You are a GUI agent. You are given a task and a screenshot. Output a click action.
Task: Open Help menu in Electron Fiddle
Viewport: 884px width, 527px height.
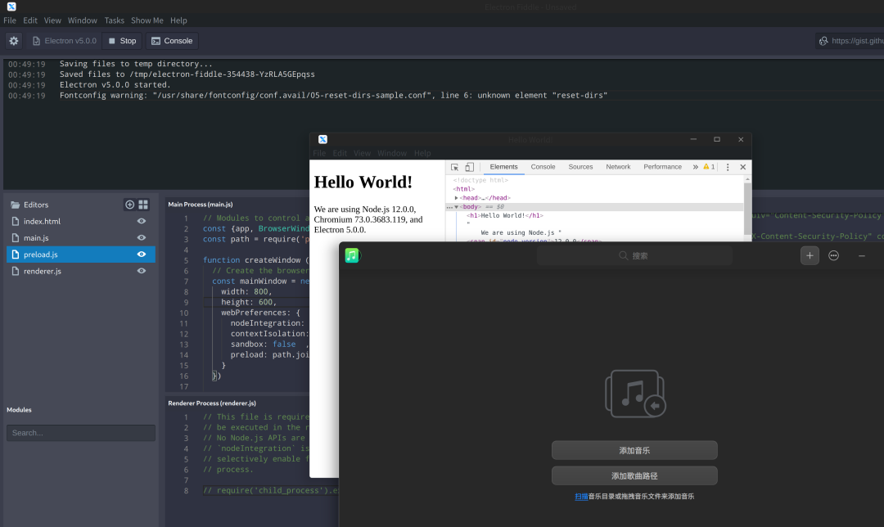point(178,20)
